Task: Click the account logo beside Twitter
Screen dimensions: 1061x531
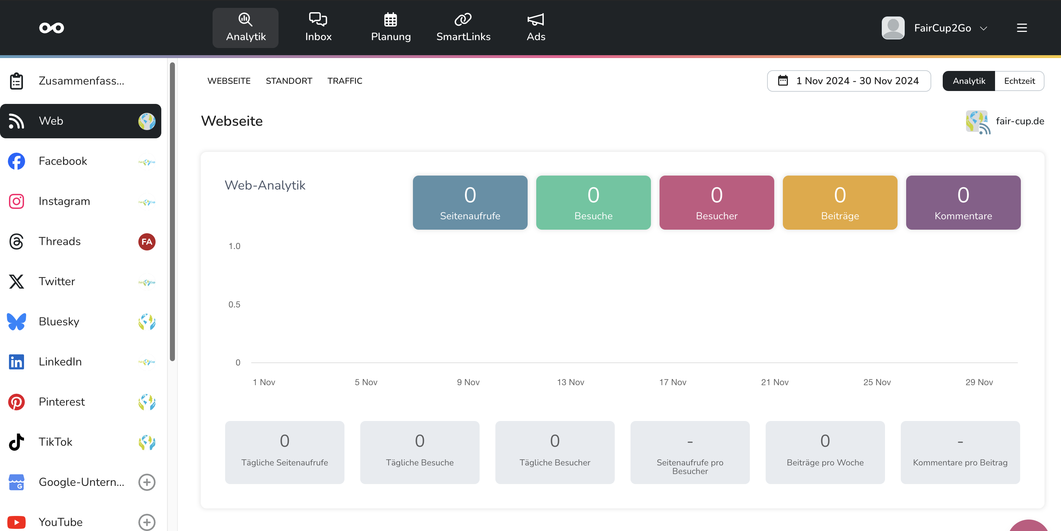Action: 147,282
